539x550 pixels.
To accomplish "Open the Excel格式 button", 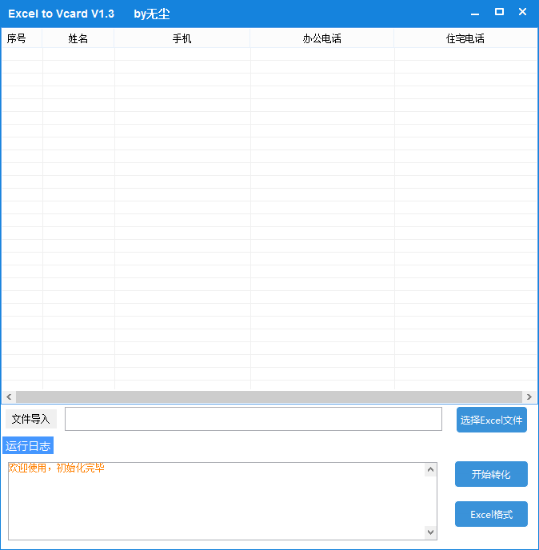I will pyautogui.click(x=491, y=514).
